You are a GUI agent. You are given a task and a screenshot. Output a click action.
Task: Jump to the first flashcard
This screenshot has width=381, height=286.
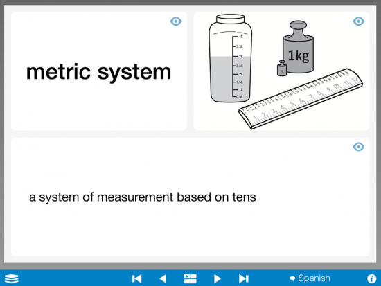click(x=136, y=278)
